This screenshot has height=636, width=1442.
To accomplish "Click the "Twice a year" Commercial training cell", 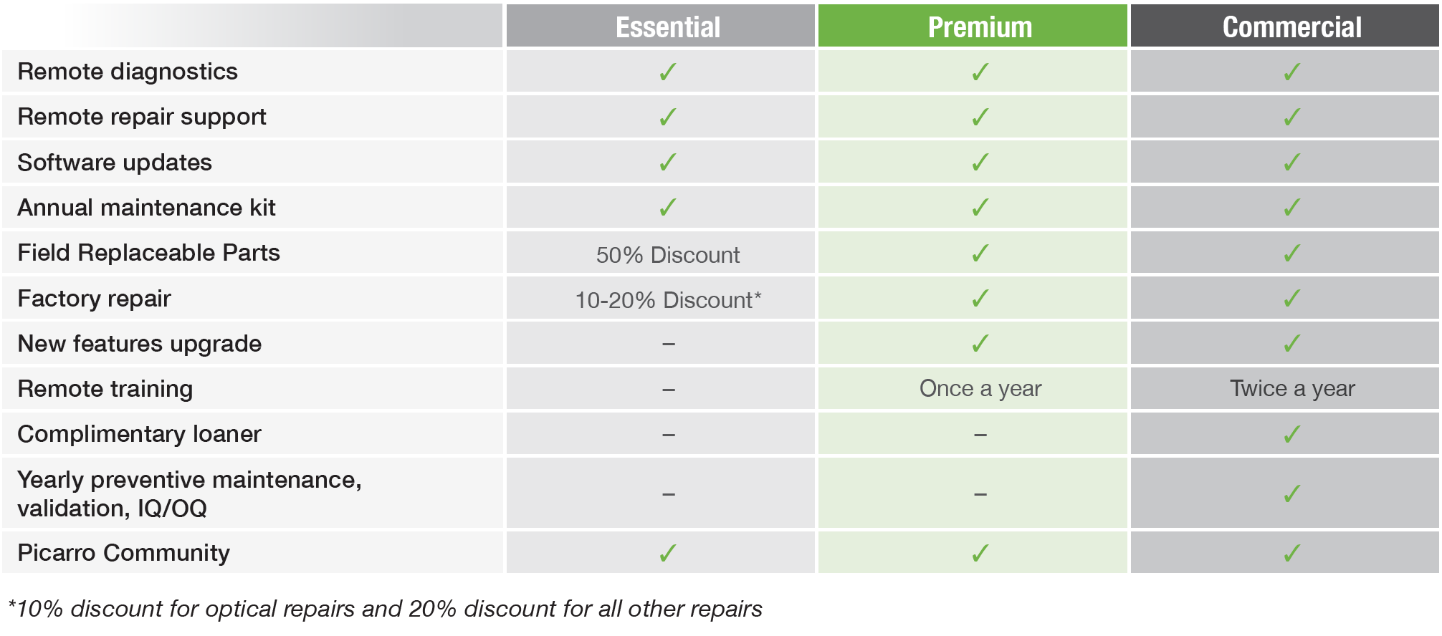I will [x=1291, y=388].
